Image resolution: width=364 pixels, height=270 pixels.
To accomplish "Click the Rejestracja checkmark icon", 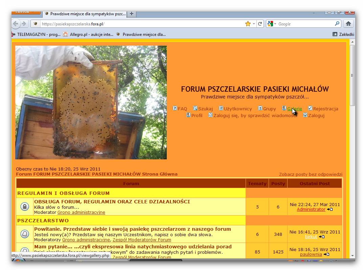I will 310,108.
